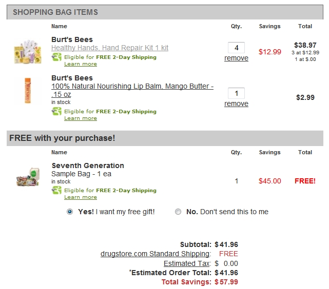This screenshot has width=329, height=289.
Task: Click the 2-Day Shipping icon for Sample Bag
Action: [x=56, y=190]
